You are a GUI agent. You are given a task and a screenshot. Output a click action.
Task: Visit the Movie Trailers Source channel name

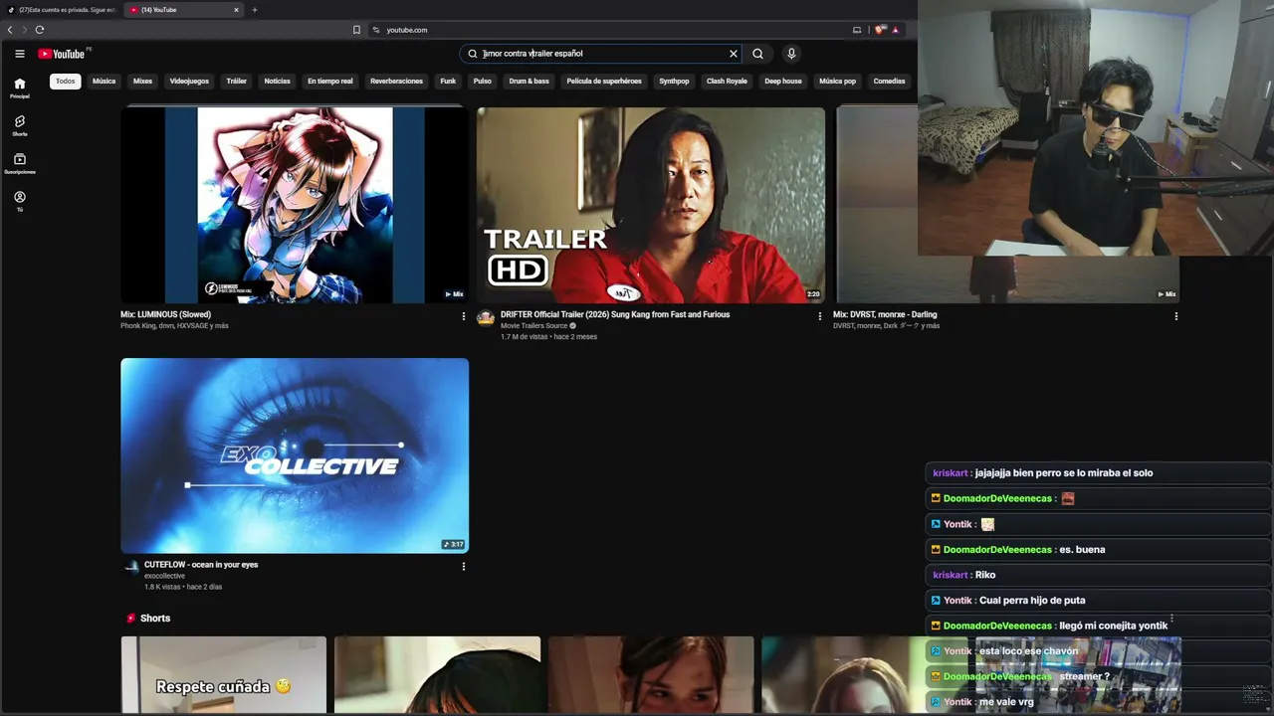pyautogui.click(x=533, y=326)
